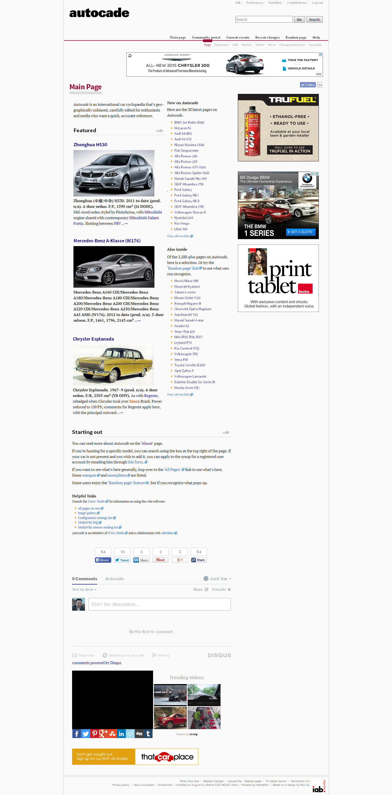
Task: Click the Search button beside Go
Action: (x=314, y=19)
